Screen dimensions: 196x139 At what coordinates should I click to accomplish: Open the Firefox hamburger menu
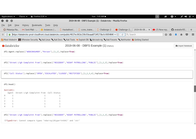[193, 35]
